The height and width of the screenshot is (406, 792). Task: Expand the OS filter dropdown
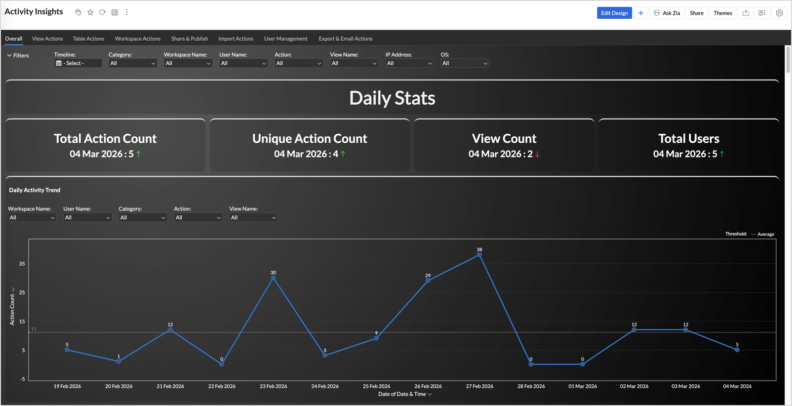(465, 63)
